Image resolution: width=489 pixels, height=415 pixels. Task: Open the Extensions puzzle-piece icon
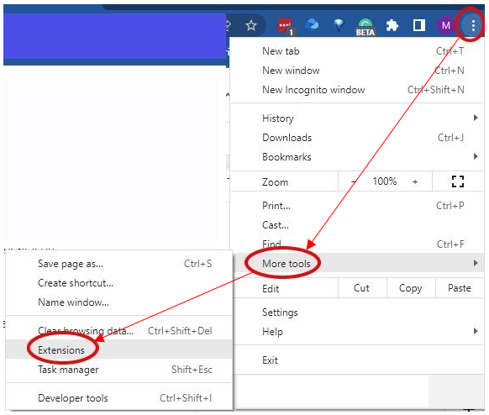click(x=392, y=25)
